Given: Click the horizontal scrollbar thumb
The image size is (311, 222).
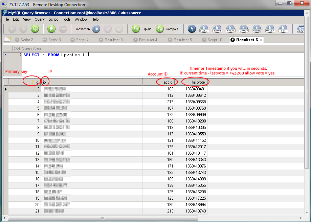Looking at the screenshot, I should click(102, 218).
